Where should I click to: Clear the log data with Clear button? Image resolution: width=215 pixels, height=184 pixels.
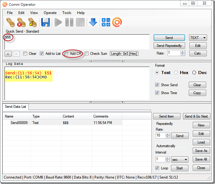(x=197, y=85)
